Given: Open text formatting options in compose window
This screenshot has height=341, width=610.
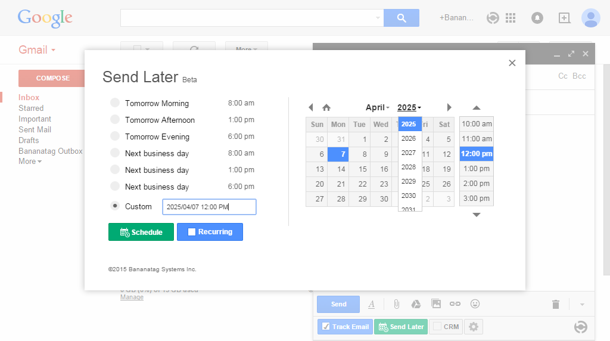Looking at the screenshot, I should [x=372, y=305].
